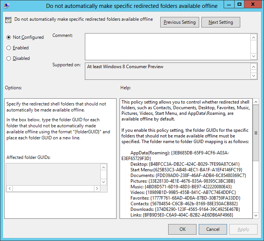
Task: Select the Not Configured radio button
Action: [9, 37]
